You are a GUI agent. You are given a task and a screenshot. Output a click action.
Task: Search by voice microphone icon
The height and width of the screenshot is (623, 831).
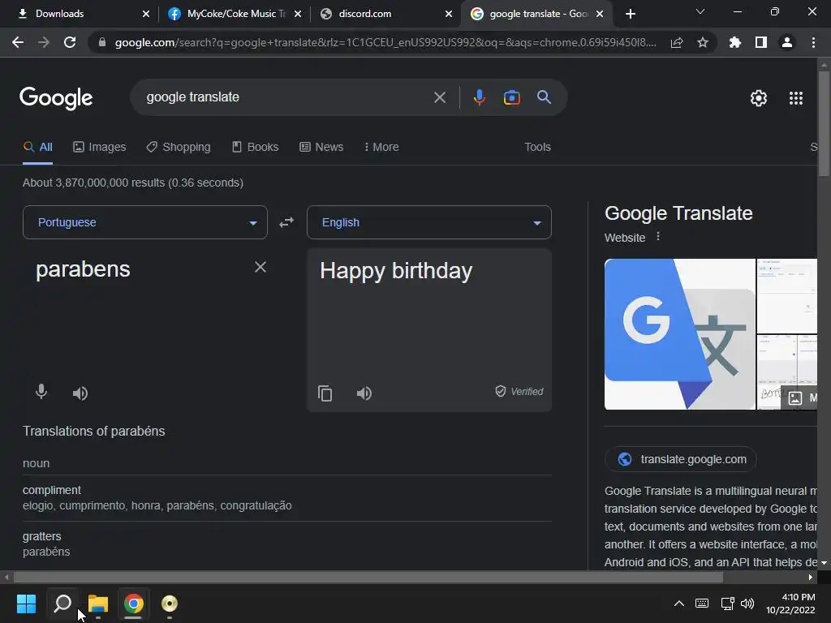point(479,97)
